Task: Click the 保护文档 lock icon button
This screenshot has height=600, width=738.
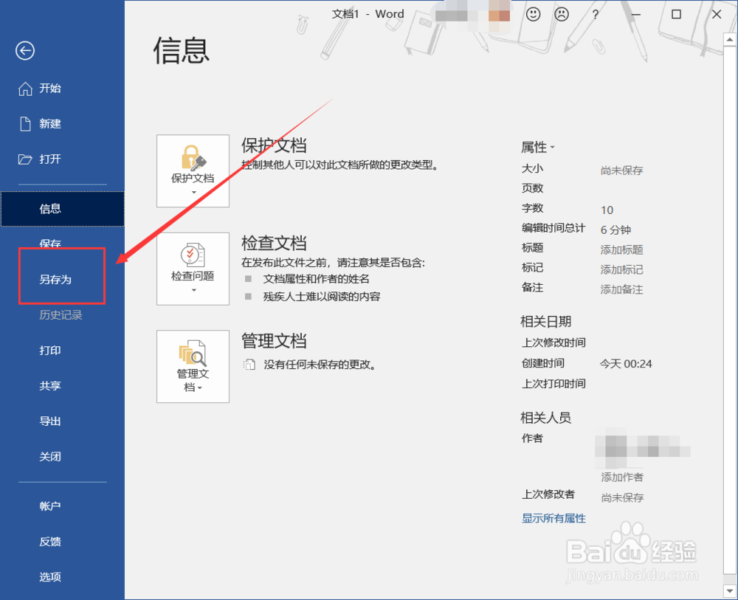Action: coord(193,170)
